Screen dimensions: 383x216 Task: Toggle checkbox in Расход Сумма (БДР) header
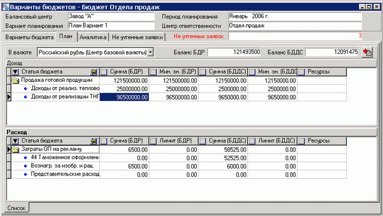click(x=104, y=141)
